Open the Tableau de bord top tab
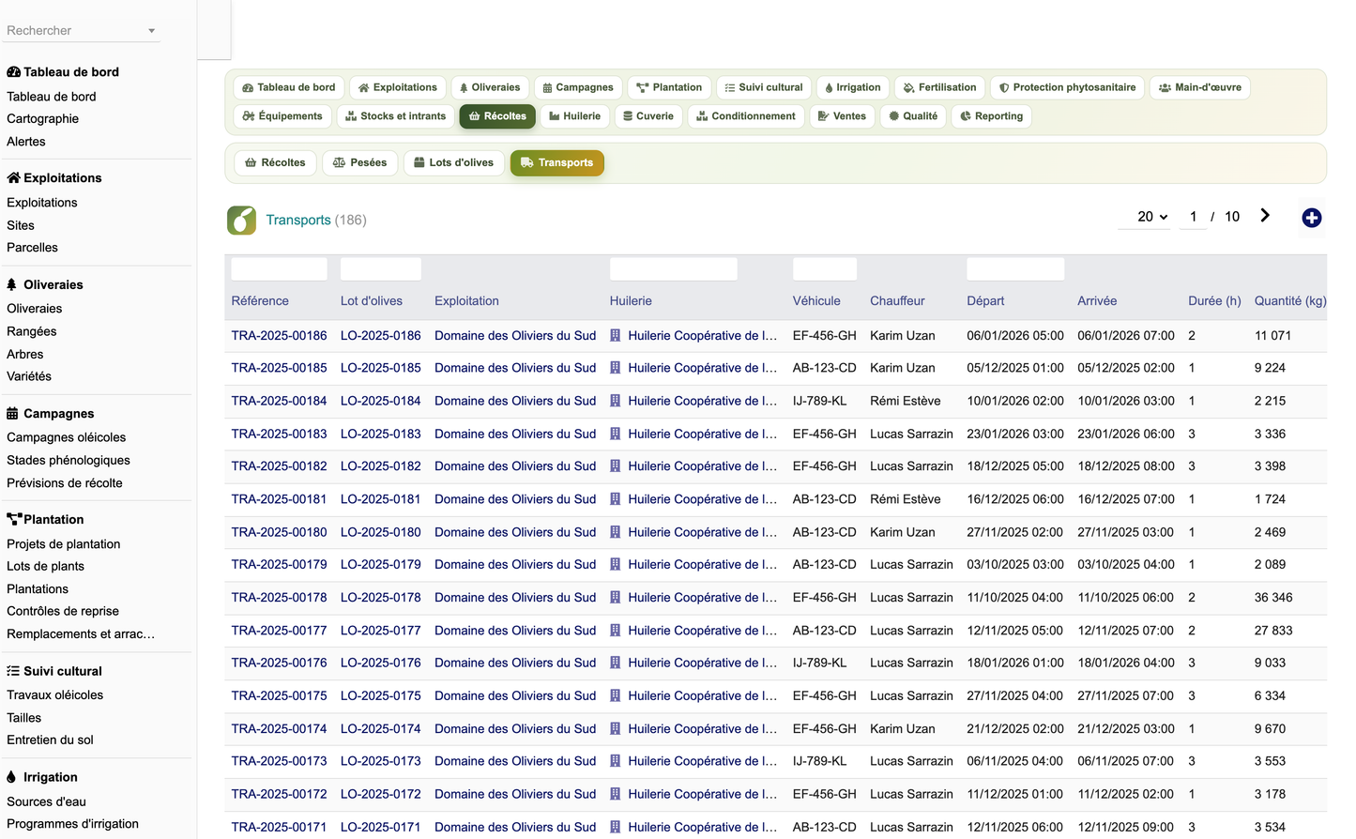Image resolution: width=1356 pixels, height=839 pixels. [288, 87]
